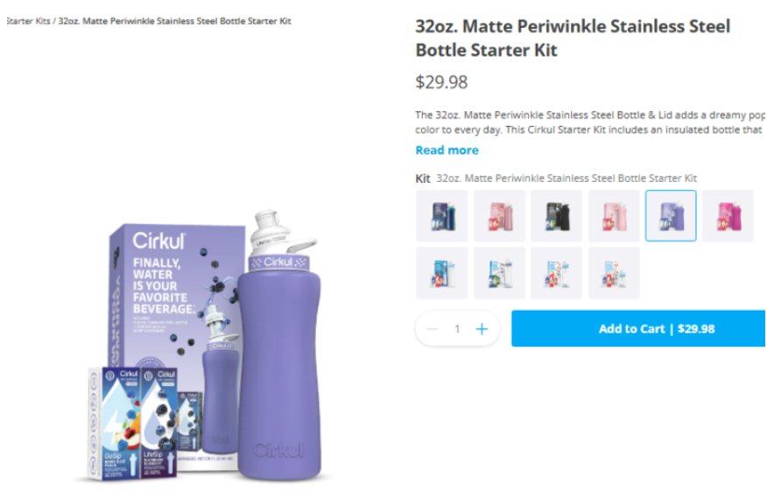Click the 32oz Periwinkle breadcrumb text
This screenshot has height=491, width=767.
[x=174, y=21]
